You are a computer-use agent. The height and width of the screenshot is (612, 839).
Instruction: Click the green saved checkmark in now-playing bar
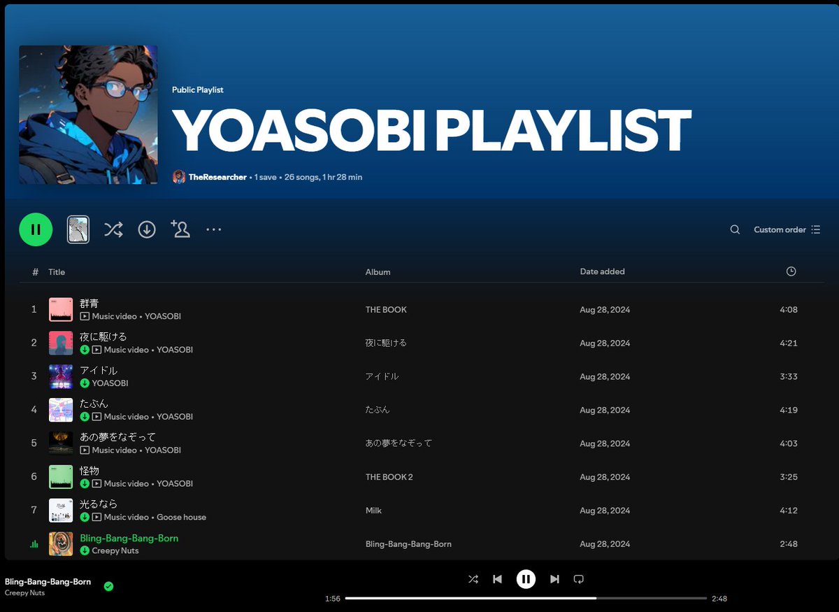[108, 586]
